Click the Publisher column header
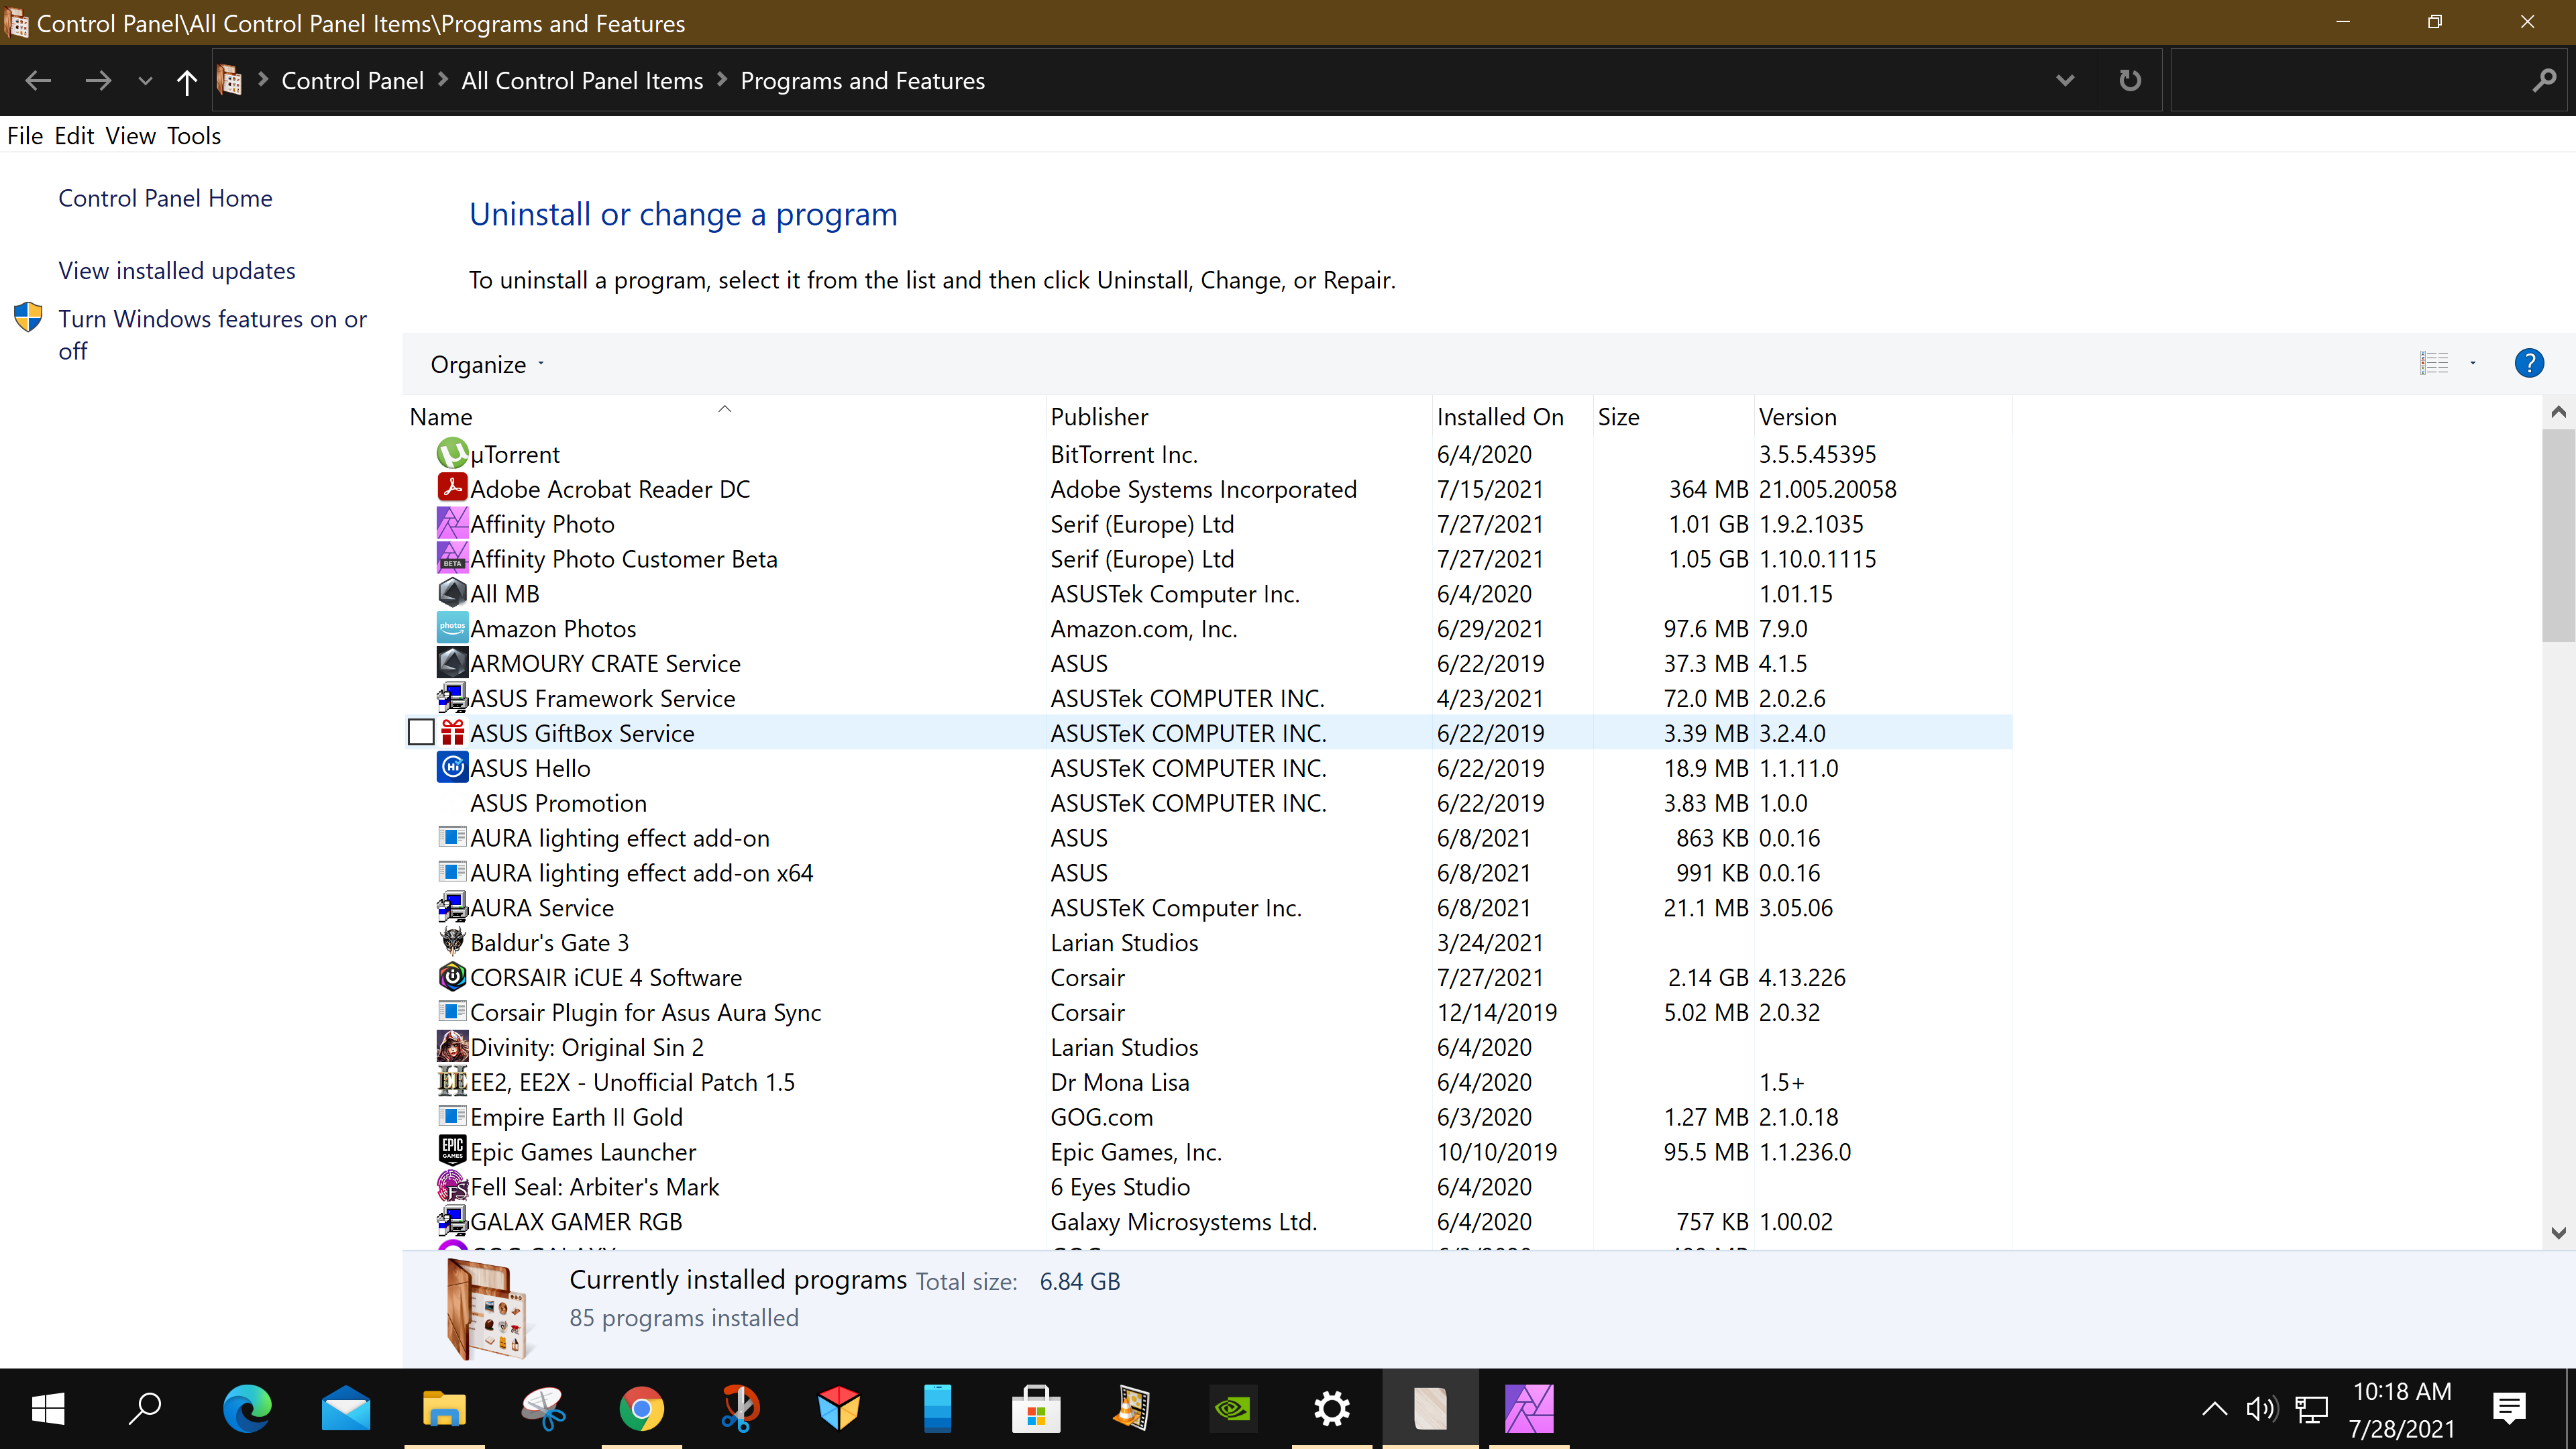2576x1449 pixels. [1238, 416]
